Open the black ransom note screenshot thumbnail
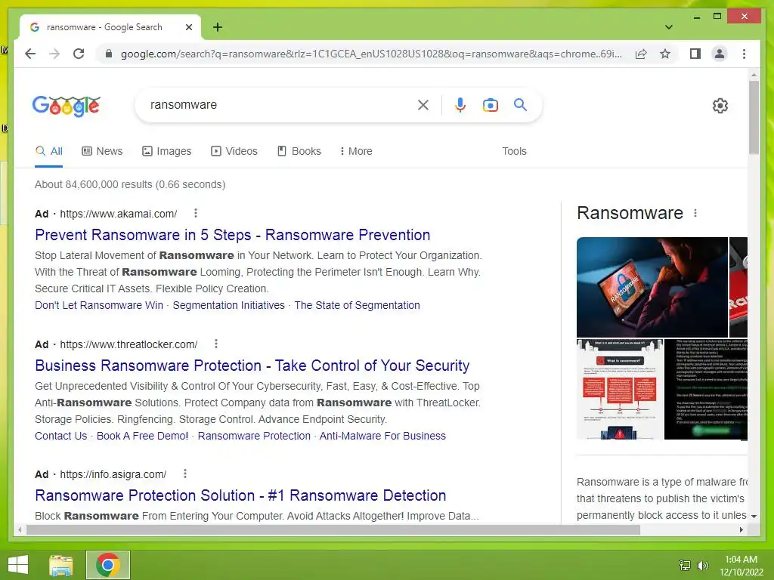Viewport: 774px width, 580px height. (706, 389)
